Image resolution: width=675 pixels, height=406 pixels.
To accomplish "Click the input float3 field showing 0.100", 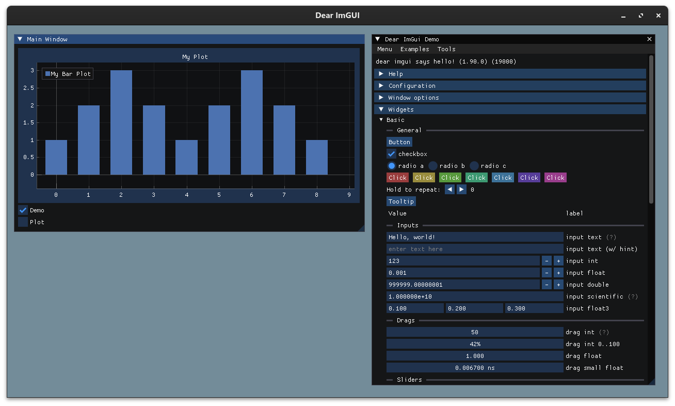I will tap(415, 308).
